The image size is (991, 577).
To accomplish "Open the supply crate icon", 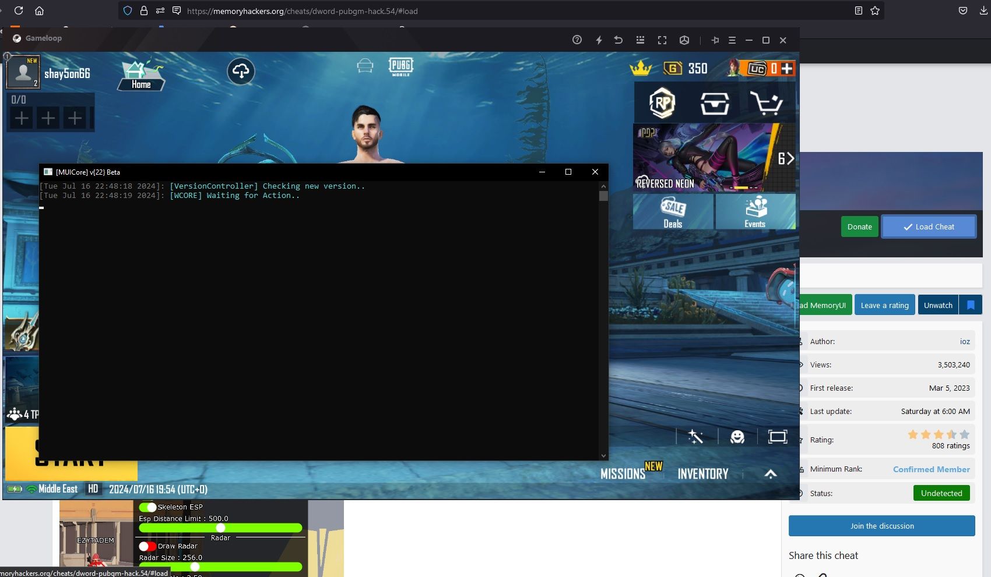I will click(x=715, y=104).
